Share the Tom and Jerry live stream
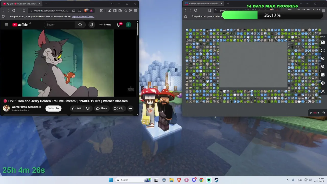Viewport: 327px width, 184px height. point(101,109)
